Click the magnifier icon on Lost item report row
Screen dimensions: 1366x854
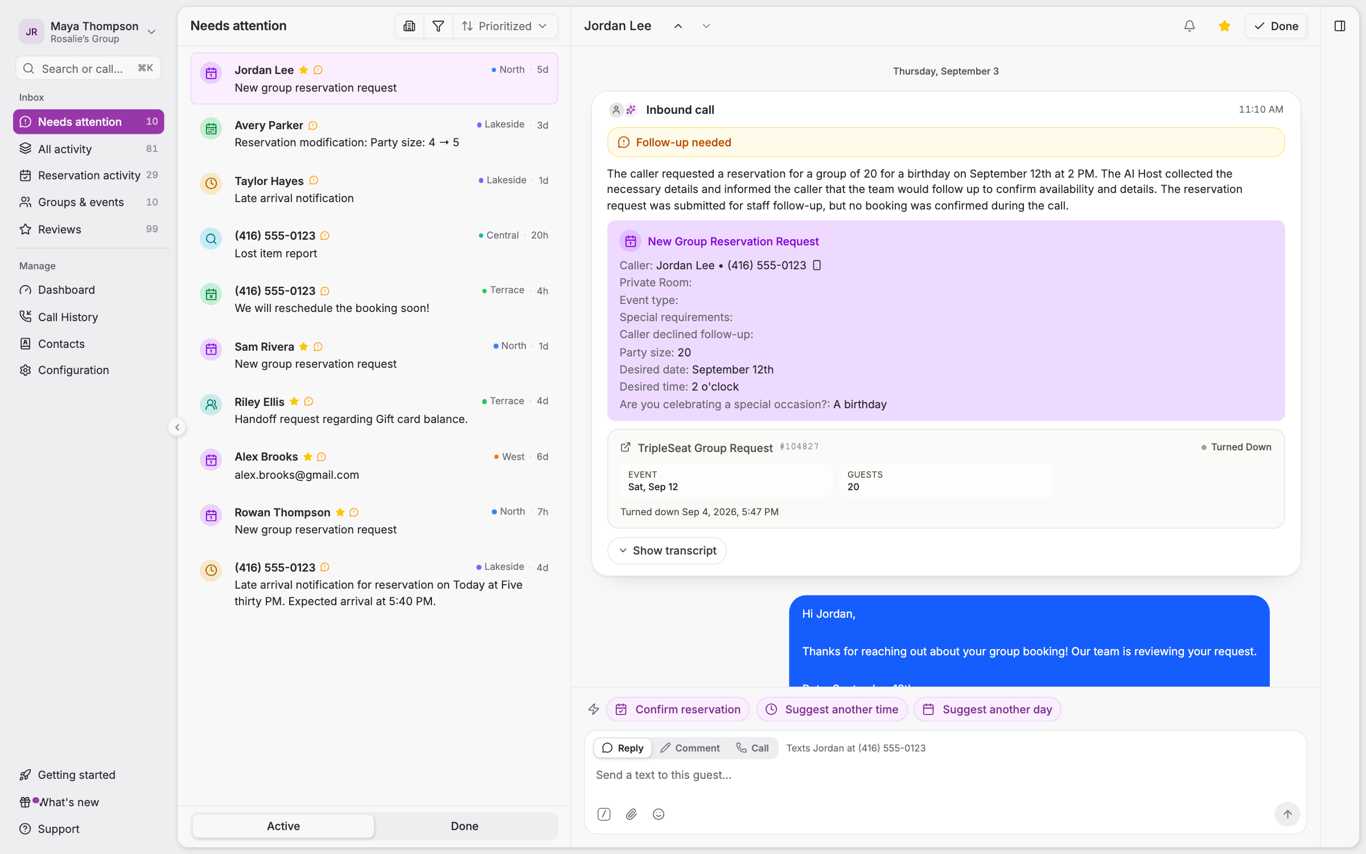(211, 239)
